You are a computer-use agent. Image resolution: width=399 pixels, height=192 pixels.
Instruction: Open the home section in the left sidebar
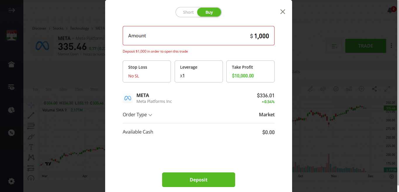click(x=11, y=64)
